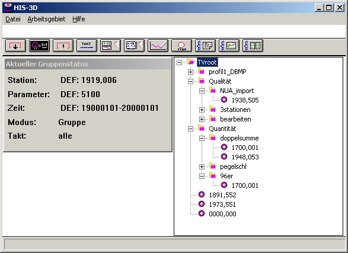Collapse the doppelsumme folder node
The image size is (348, 253).
point(202,139)
